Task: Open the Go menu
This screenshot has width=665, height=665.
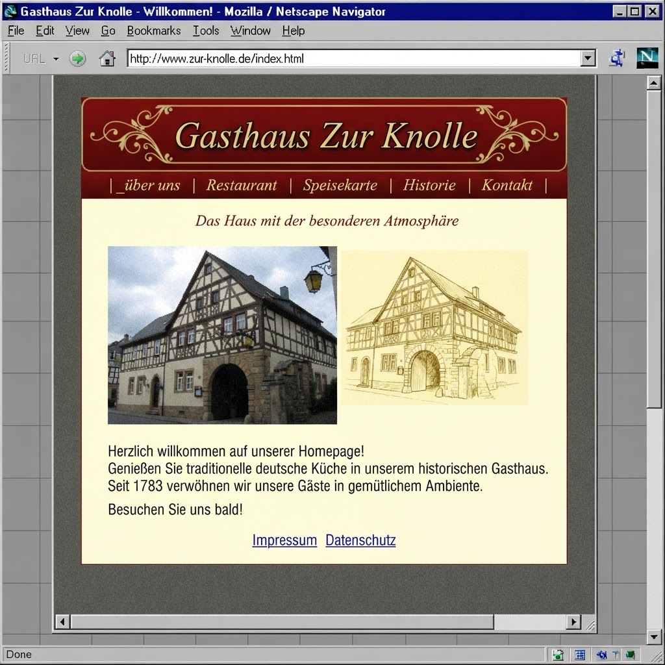Action: pos(108,31)
